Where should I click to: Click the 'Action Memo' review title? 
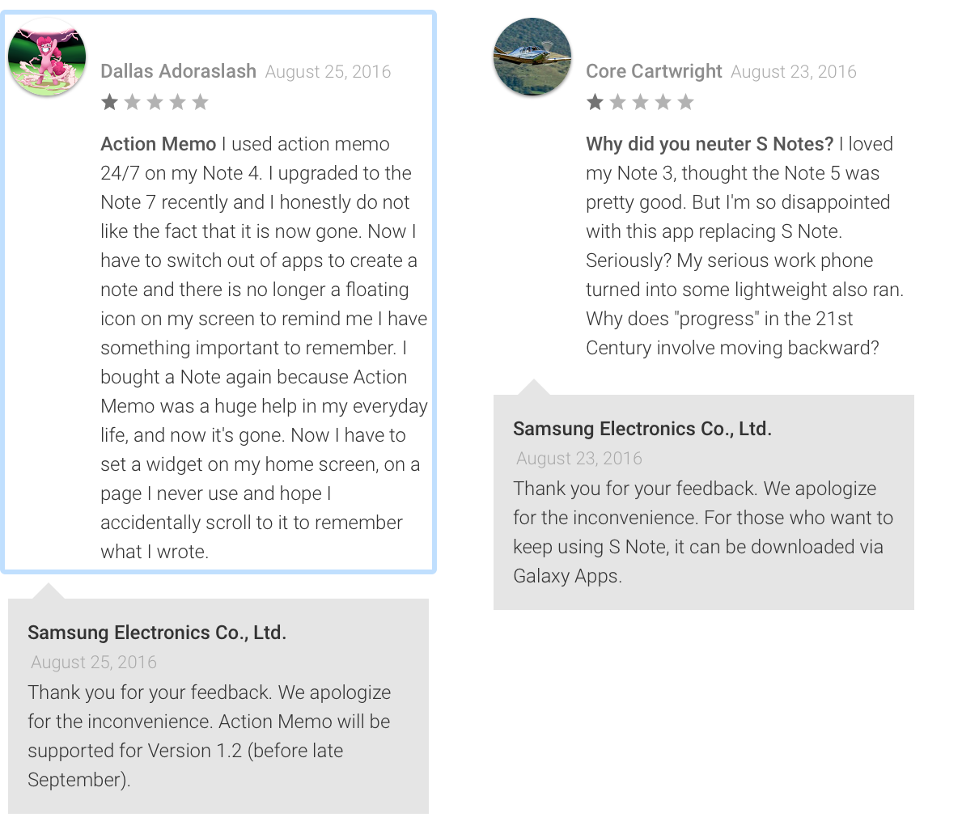click(158, 144)
